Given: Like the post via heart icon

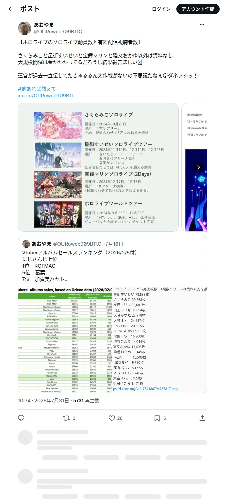Looking at the screenshot, I should coord(112,418).
